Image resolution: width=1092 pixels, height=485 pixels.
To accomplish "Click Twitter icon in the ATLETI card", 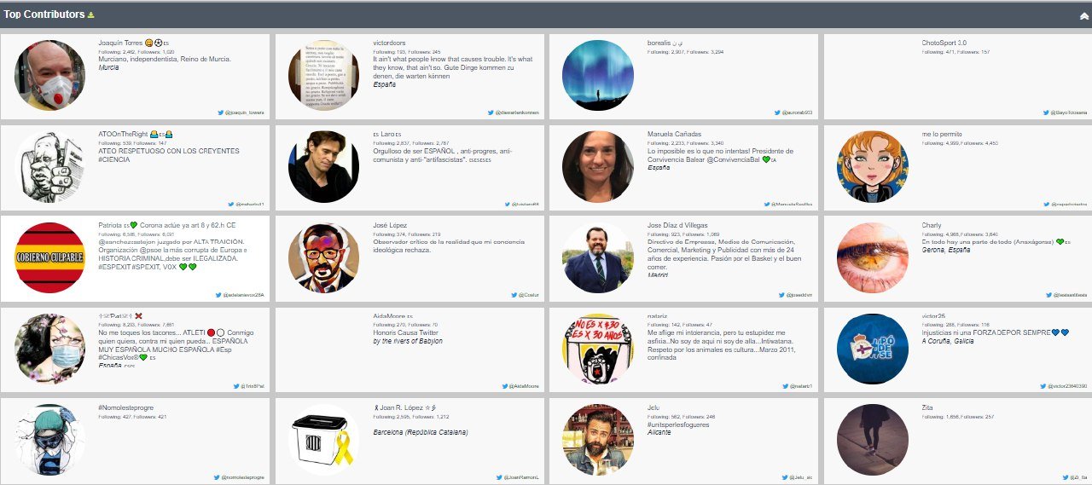I will pos(236,386).
